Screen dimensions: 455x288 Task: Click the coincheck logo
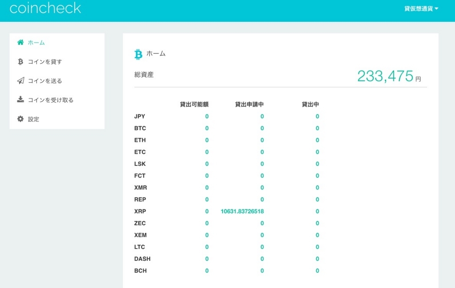45,8
